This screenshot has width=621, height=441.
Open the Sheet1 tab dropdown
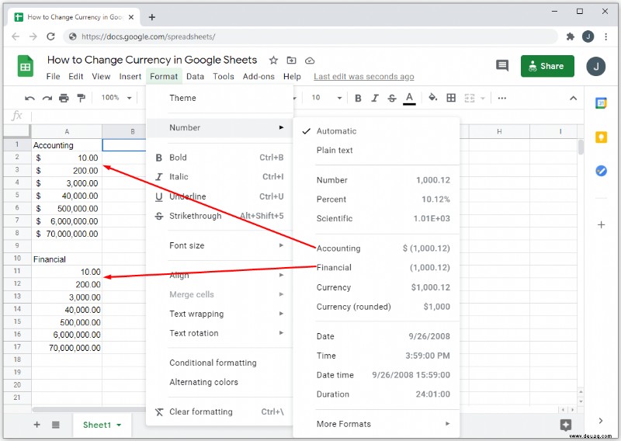point(119,425)
